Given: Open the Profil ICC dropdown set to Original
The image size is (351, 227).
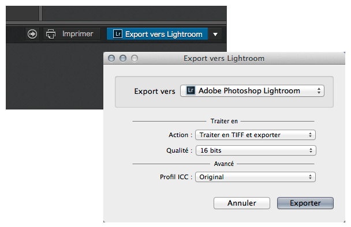Looking at the screenshot, I should click(x=255, y=177).
